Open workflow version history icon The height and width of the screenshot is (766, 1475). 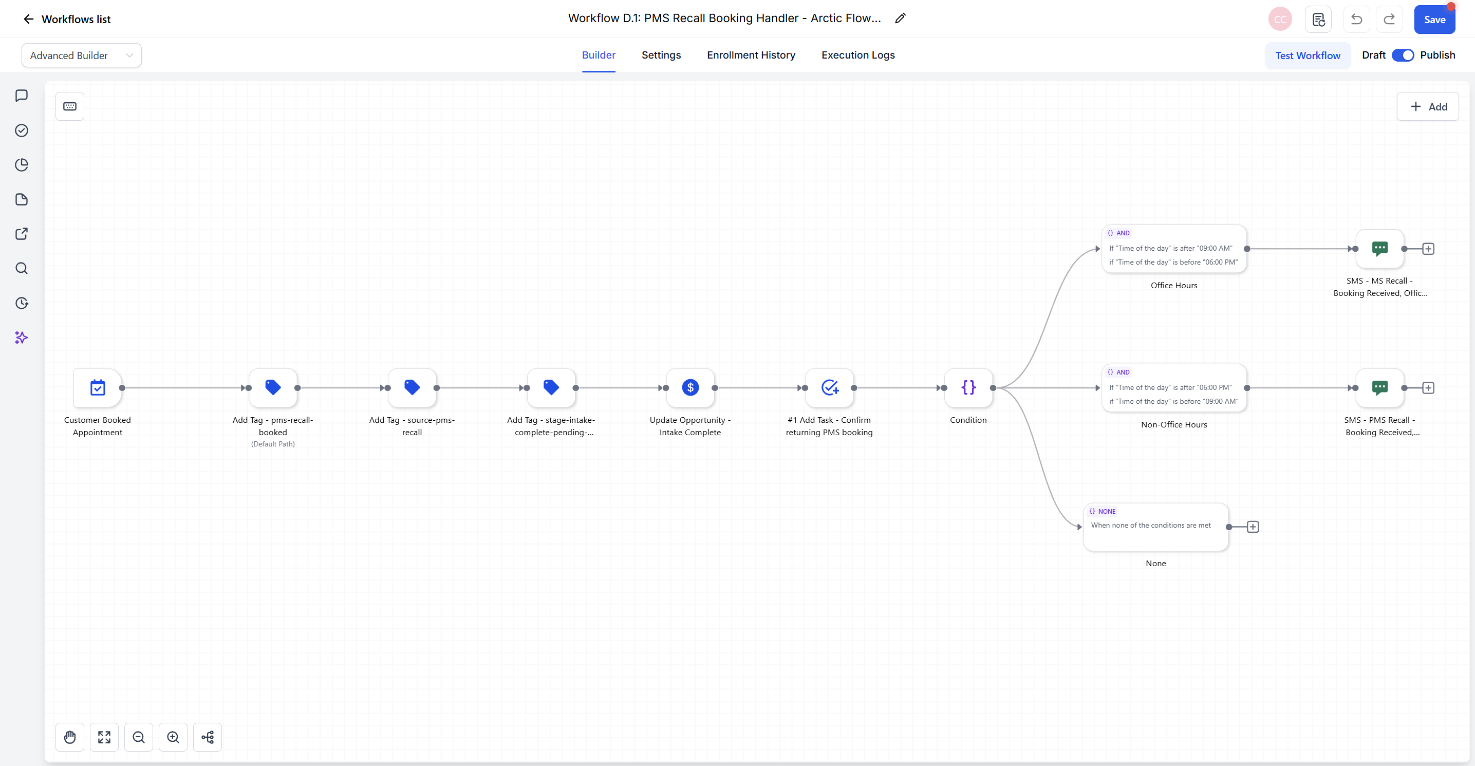1318,20
